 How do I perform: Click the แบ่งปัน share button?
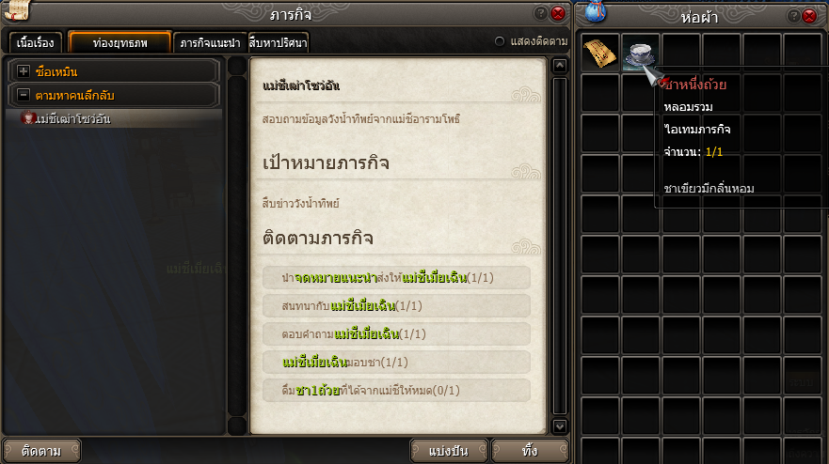click(x=448, y=451)
